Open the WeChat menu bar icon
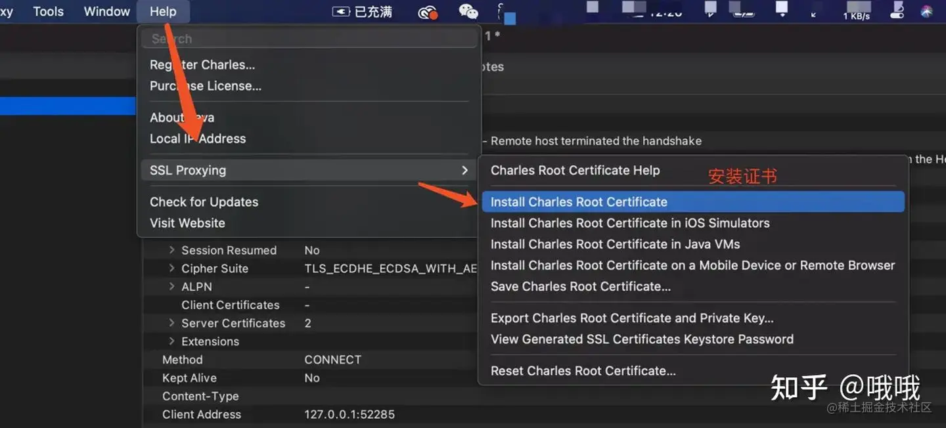Screen dimensions: 946x428 point(468,11)
